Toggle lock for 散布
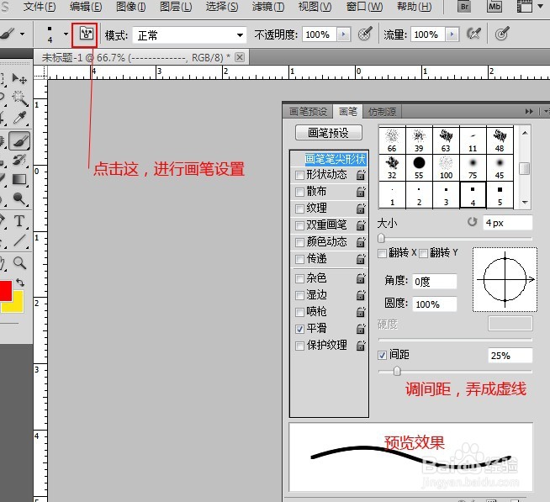Viewport: 550px width, 502px height. click(x=361, y=192)
